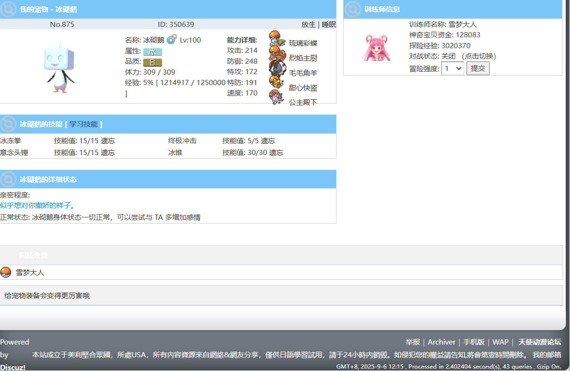Click 遗忘 for the 意念头锤 skill
Screen dimensions: 570x371
[108, 153]
